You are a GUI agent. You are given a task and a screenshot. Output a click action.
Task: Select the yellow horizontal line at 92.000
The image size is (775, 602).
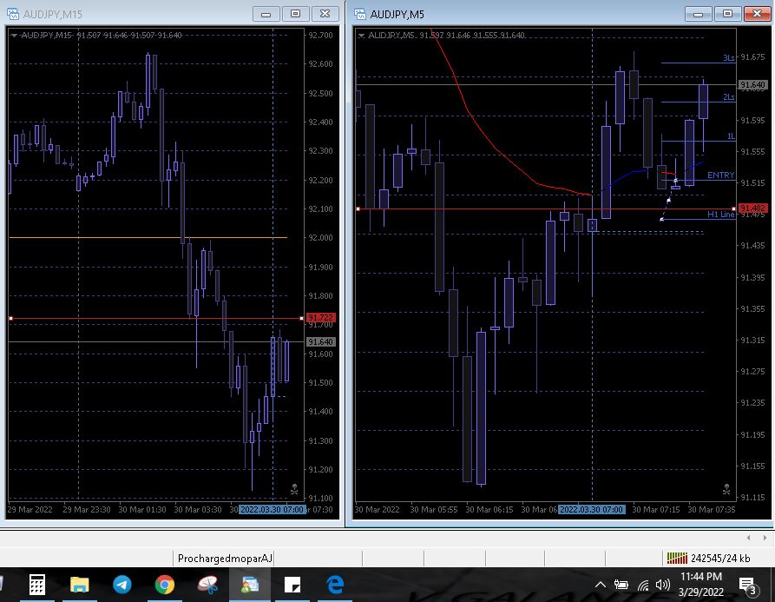click(148, 238)
